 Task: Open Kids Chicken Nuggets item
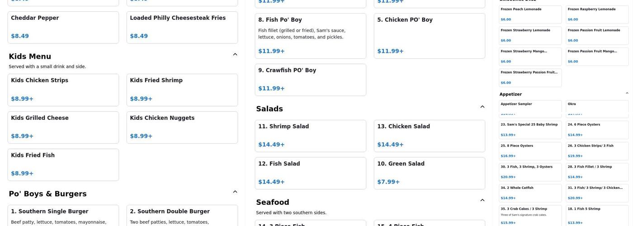click(x=182, y=127)
